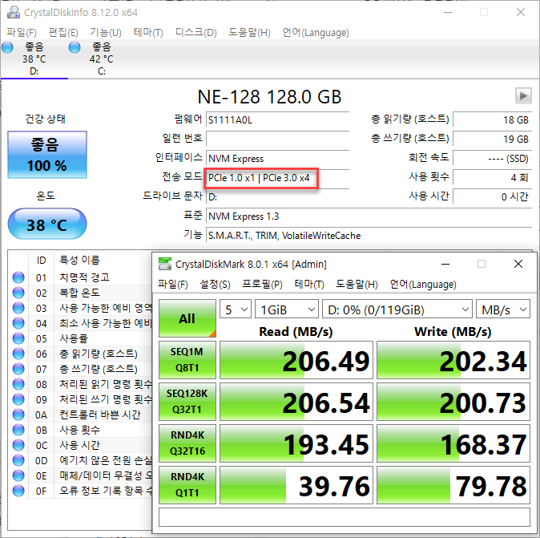Viewport: 540px width, 538px height.
Task: Click status orb for attribute 03 row
Action: click(18, 308)
